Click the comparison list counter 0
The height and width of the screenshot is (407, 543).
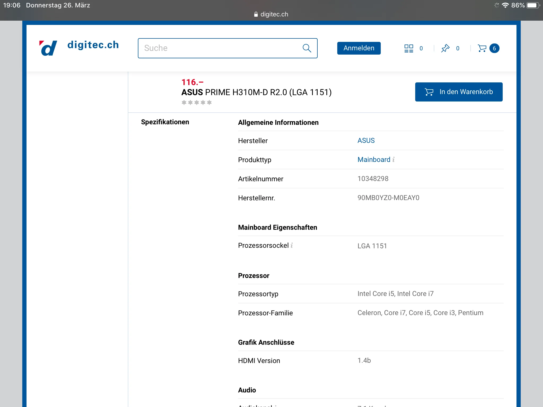[x=421, y=48]
